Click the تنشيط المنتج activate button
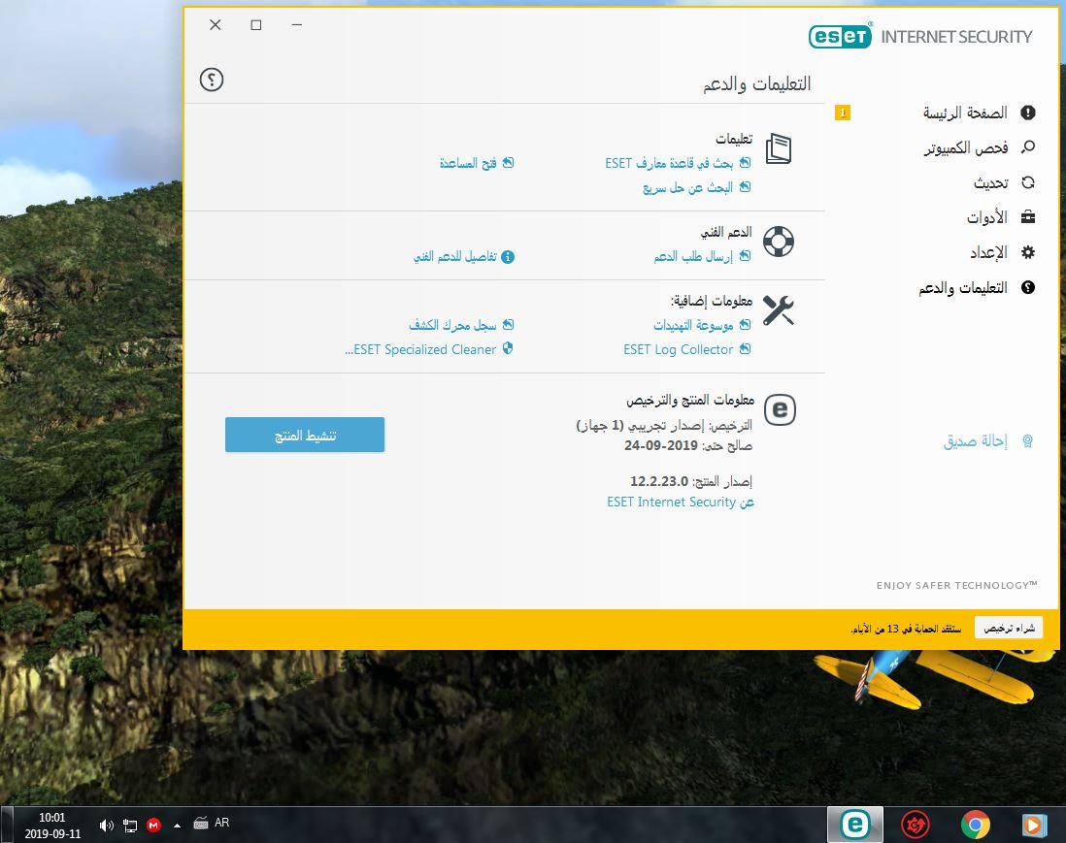 tap(305, 435)
